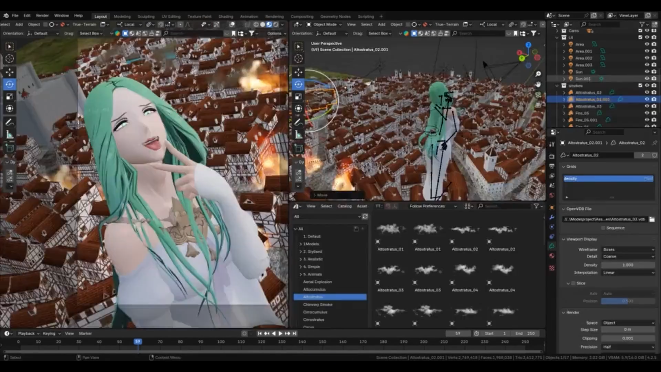Viewport: 661px width, 372px height.
Task: Select the Move tool in left viewport
Action: [10, 72]
